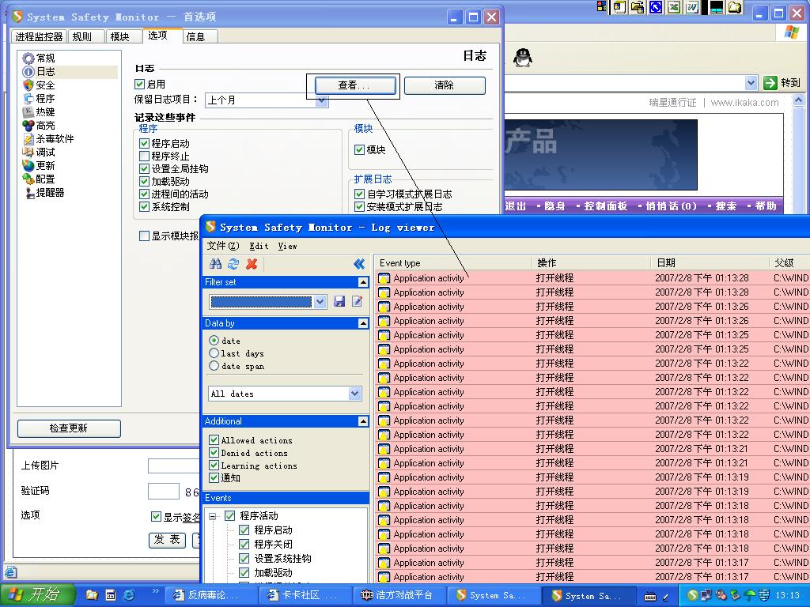
Task: Click the 控制面板 link in the purple bar
Action: tap(605, 206)
